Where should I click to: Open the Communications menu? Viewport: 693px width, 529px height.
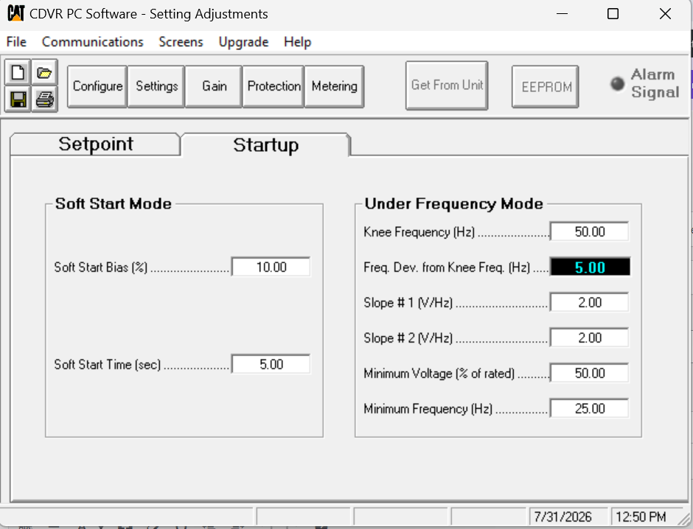tap(93, 42)
